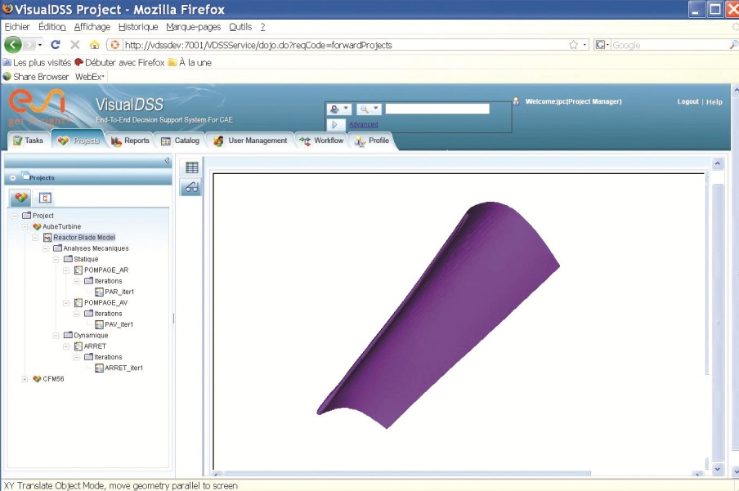Open the Reports tab
Screen dimensions: 739x491
click(130, 141)
